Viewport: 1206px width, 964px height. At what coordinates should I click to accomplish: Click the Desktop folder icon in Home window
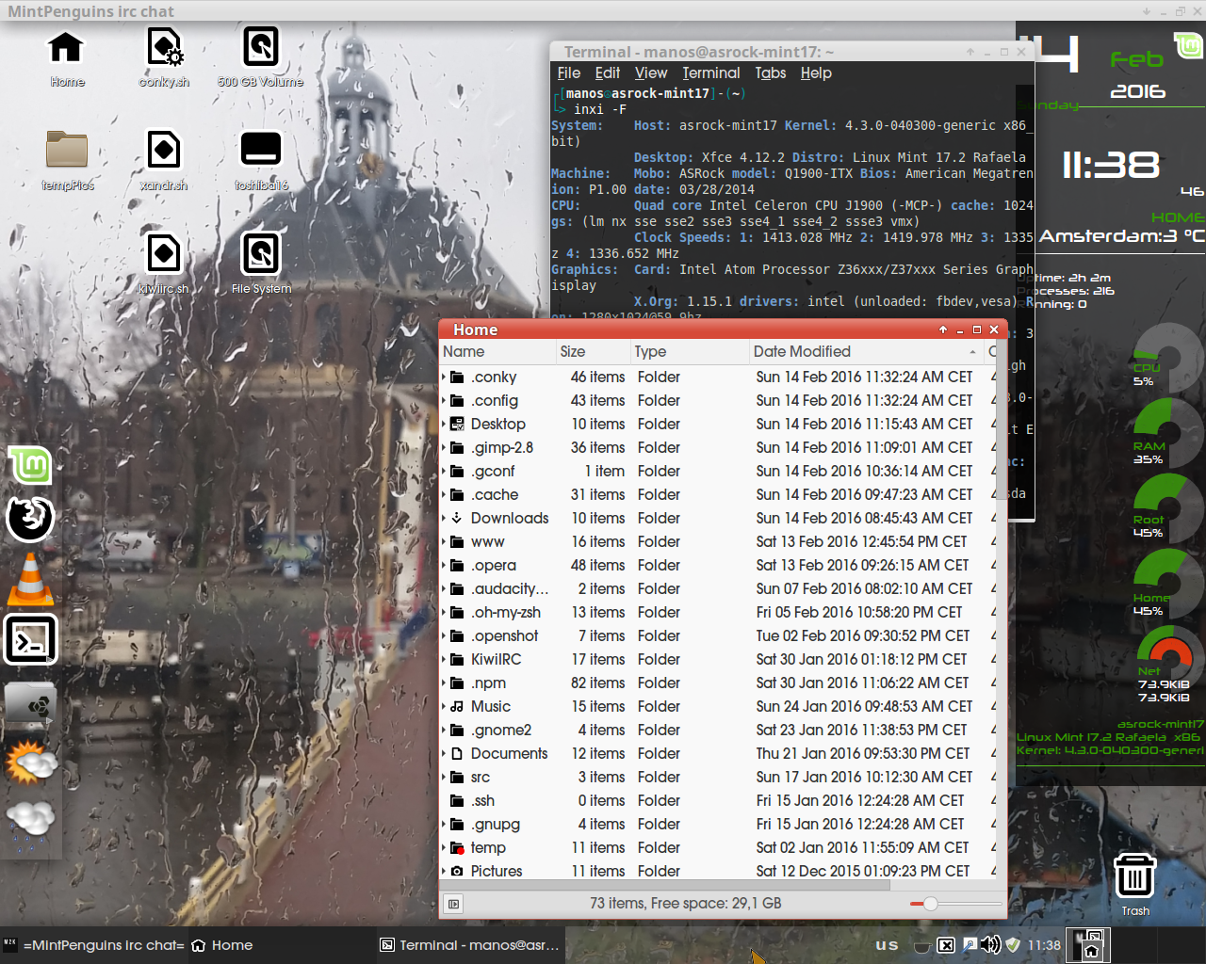pyautogui.click(x=457, y=424)
